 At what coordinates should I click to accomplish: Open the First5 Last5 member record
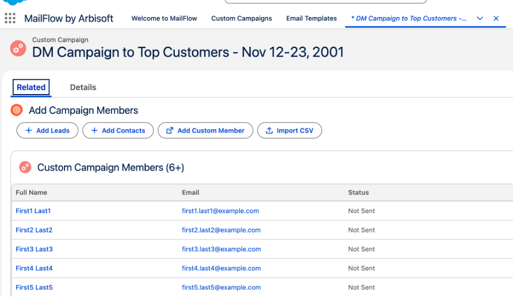coord(34,287)
